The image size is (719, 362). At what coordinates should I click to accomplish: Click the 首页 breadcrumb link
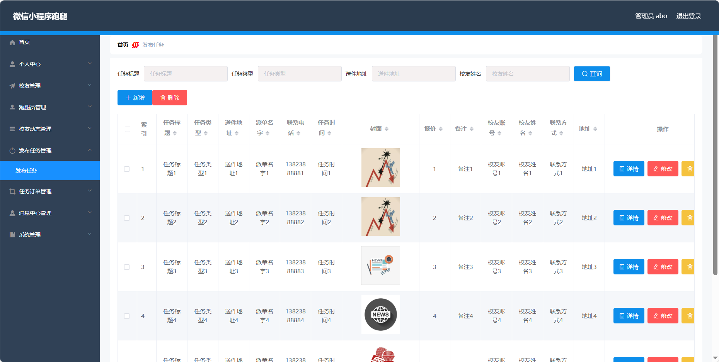coord(123,45)
